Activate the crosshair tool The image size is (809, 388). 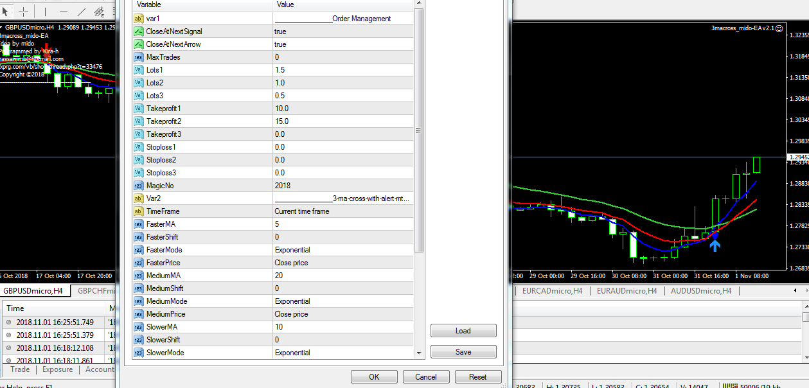pyautogui.click(x=24, y=12)
